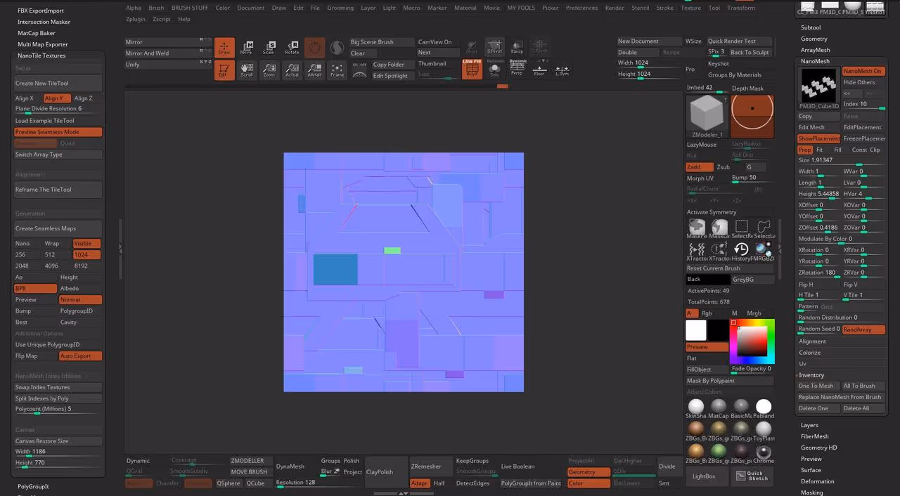
Task: Toggle ShowPlacement in NanoMesh panel
Action: [819, 138]
